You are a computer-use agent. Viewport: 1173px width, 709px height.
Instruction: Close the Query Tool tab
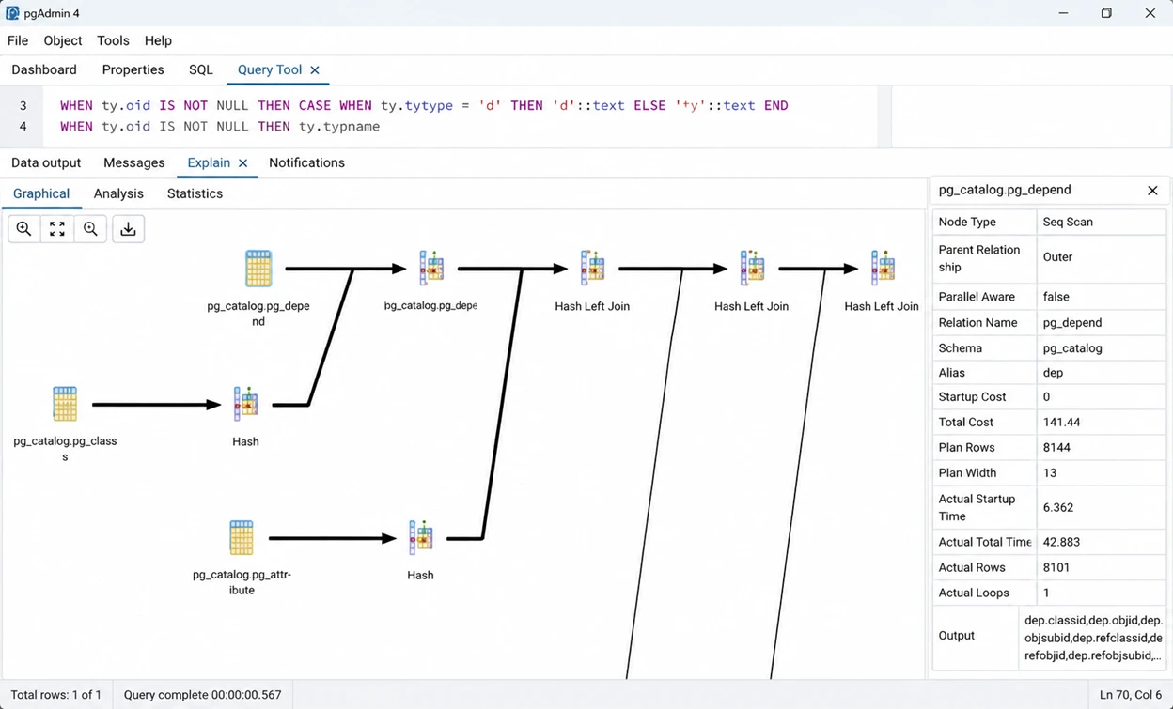pyautogui.click(x=315, y=69)
